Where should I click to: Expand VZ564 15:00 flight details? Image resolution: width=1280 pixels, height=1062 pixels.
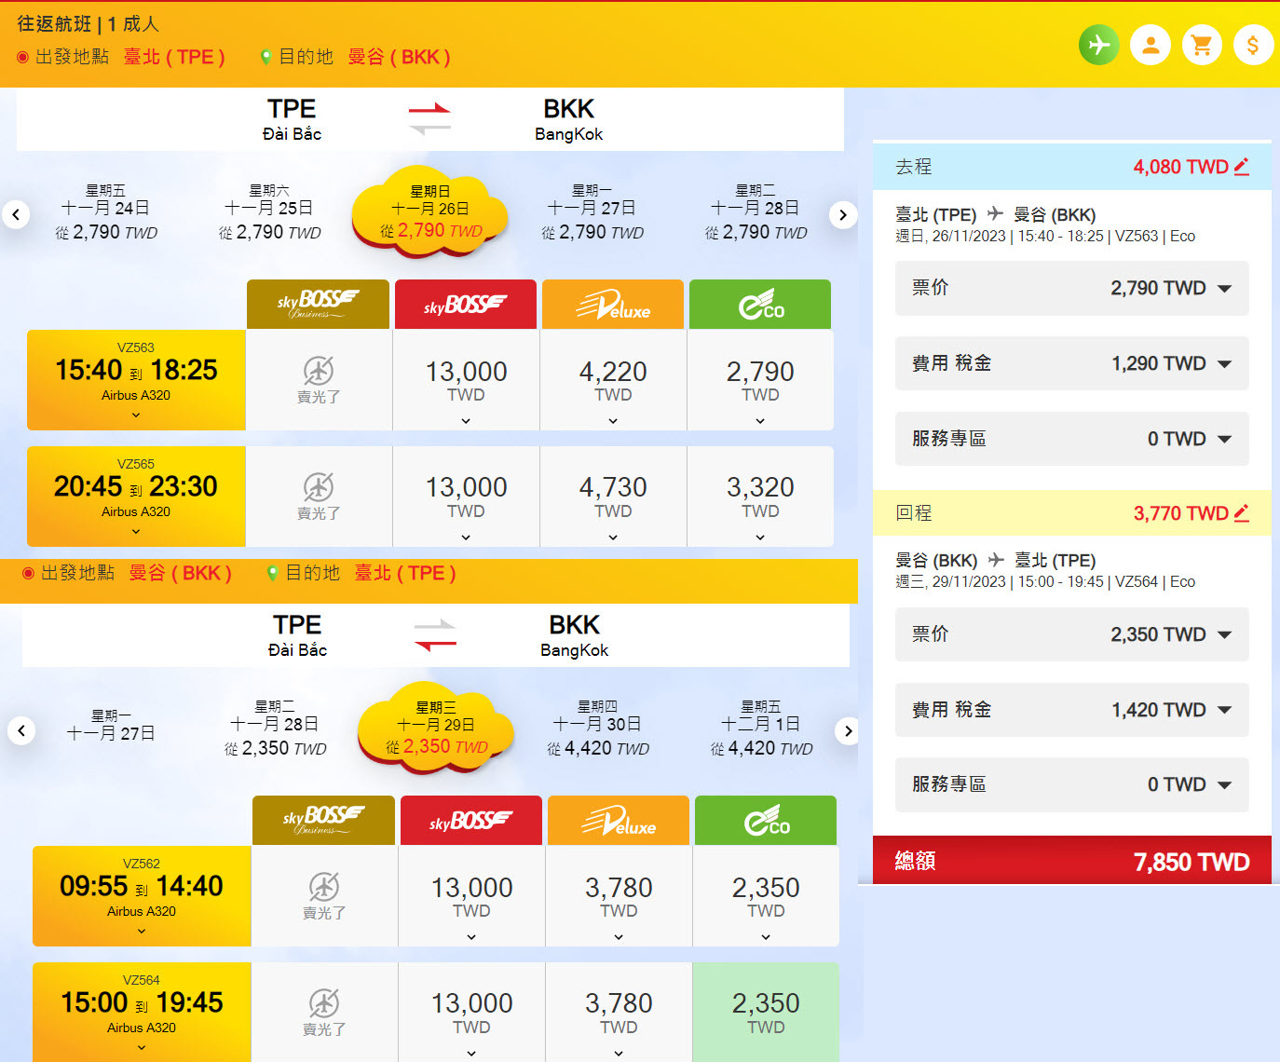tap(142, 1048)
